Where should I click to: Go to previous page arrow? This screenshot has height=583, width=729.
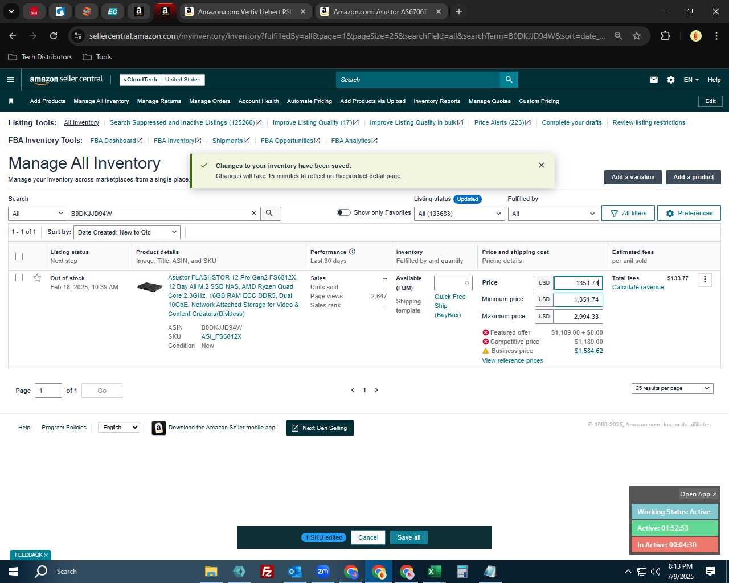(353, 390)
